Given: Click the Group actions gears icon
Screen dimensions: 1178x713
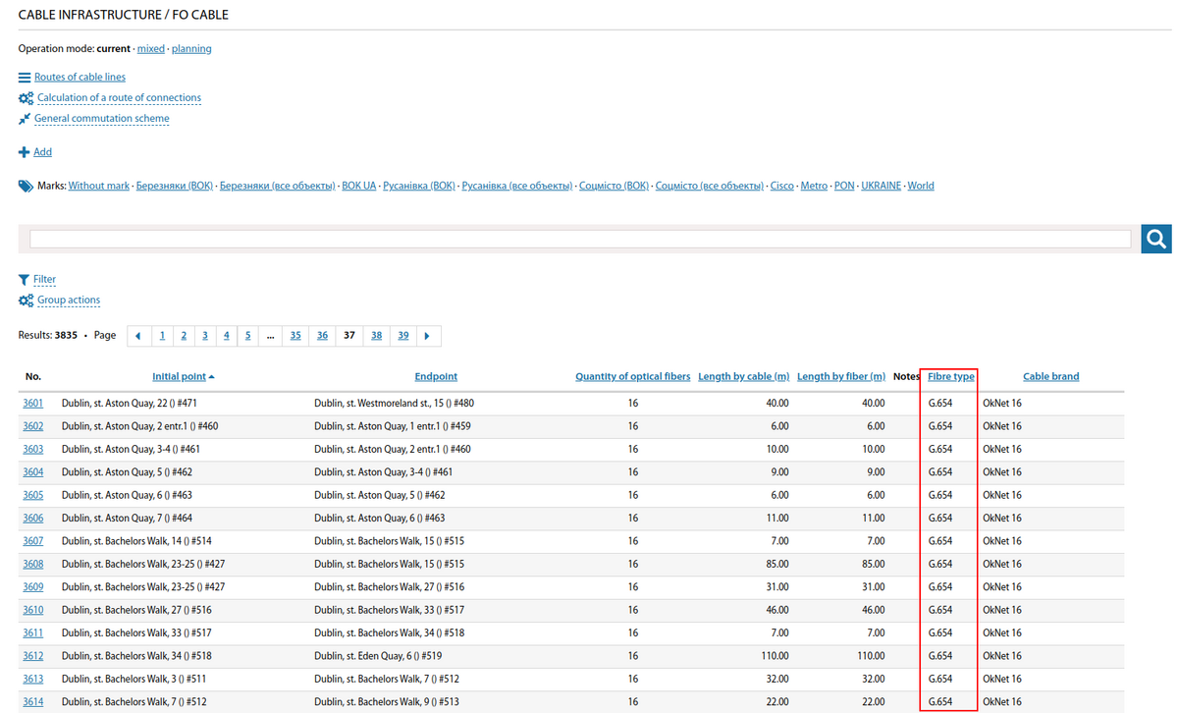Looking at the screenshot, I should point(26,301).
